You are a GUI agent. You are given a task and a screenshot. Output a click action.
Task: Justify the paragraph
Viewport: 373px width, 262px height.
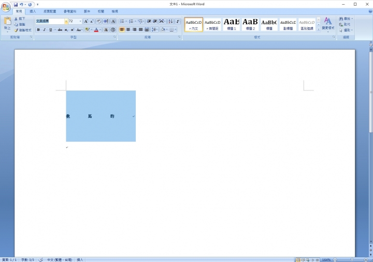[140, 29]
